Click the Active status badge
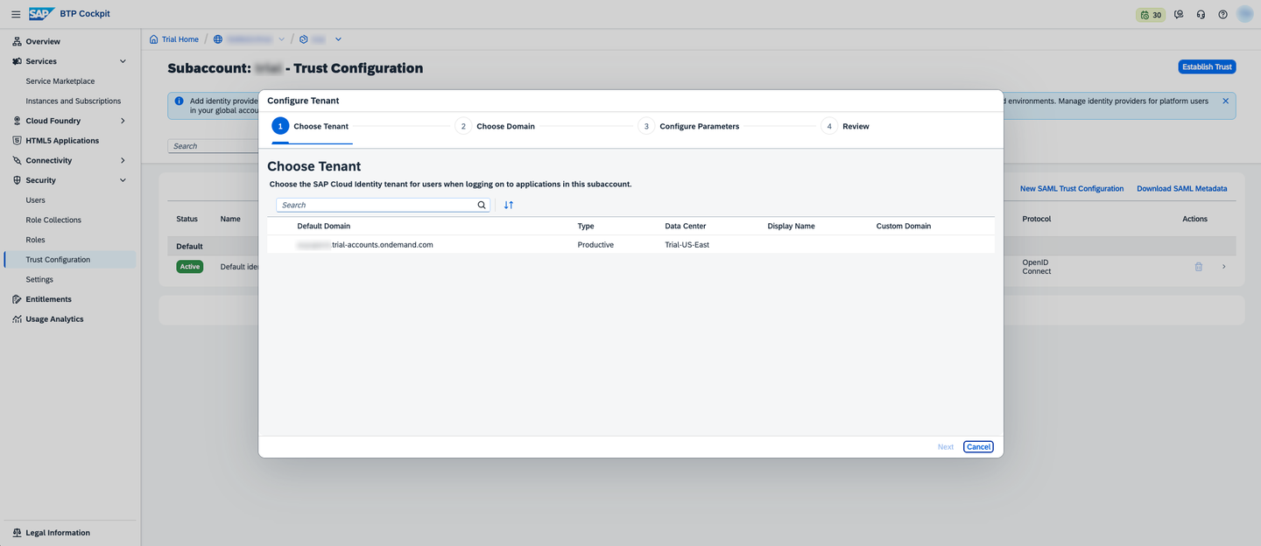Screen dimensions: 1261x546 pos(190,267)
